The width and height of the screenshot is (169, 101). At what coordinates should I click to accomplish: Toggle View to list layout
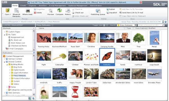coord(104,25)
